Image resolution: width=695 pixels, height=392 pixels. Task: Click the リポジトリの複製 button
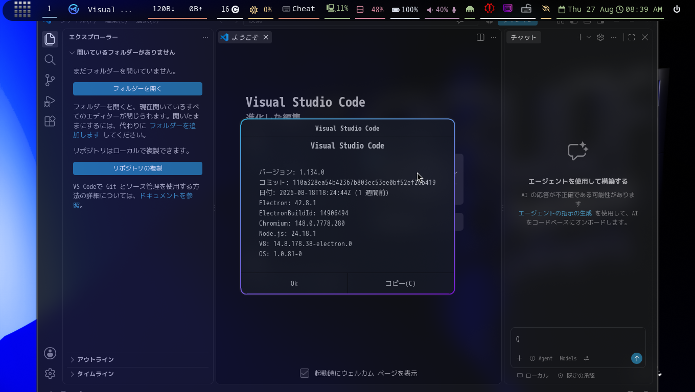click(x=137, y=168)
